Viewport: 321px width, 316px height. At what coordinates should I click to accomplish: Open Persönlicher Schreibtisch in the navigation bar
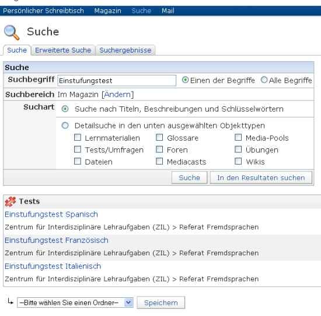(x=43, y=11)
